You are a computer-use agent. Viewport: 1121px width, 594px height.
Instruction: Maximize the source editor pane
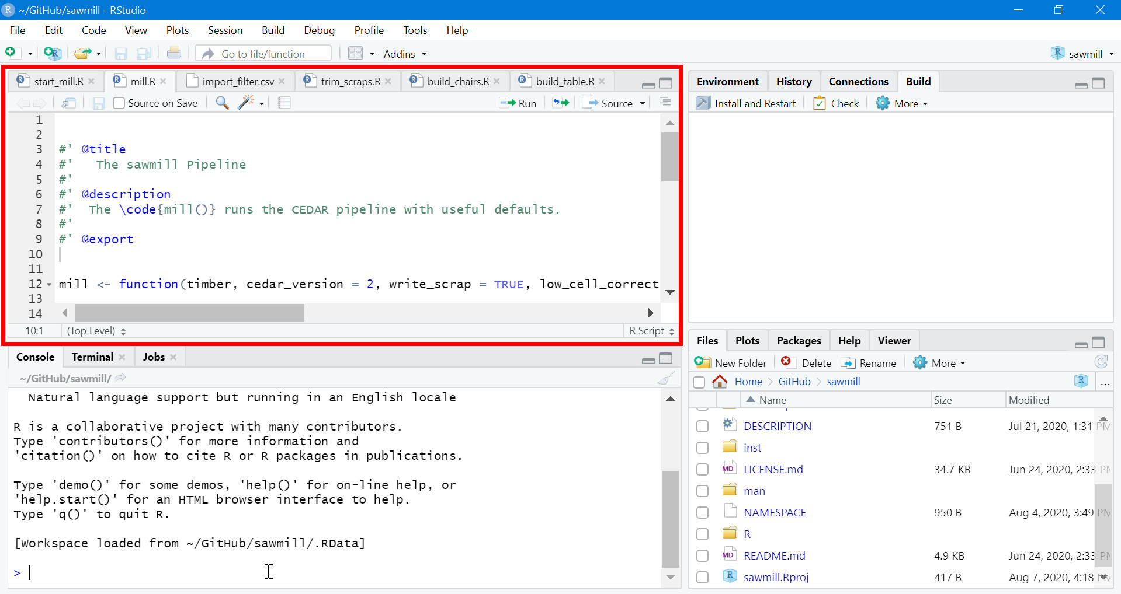pyautogui.click(x=666, y=83)
